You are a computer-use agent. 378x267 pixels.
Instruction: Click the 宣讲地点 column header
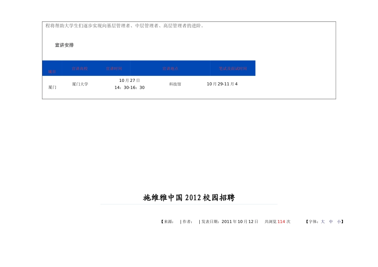[x=170, y=69]
